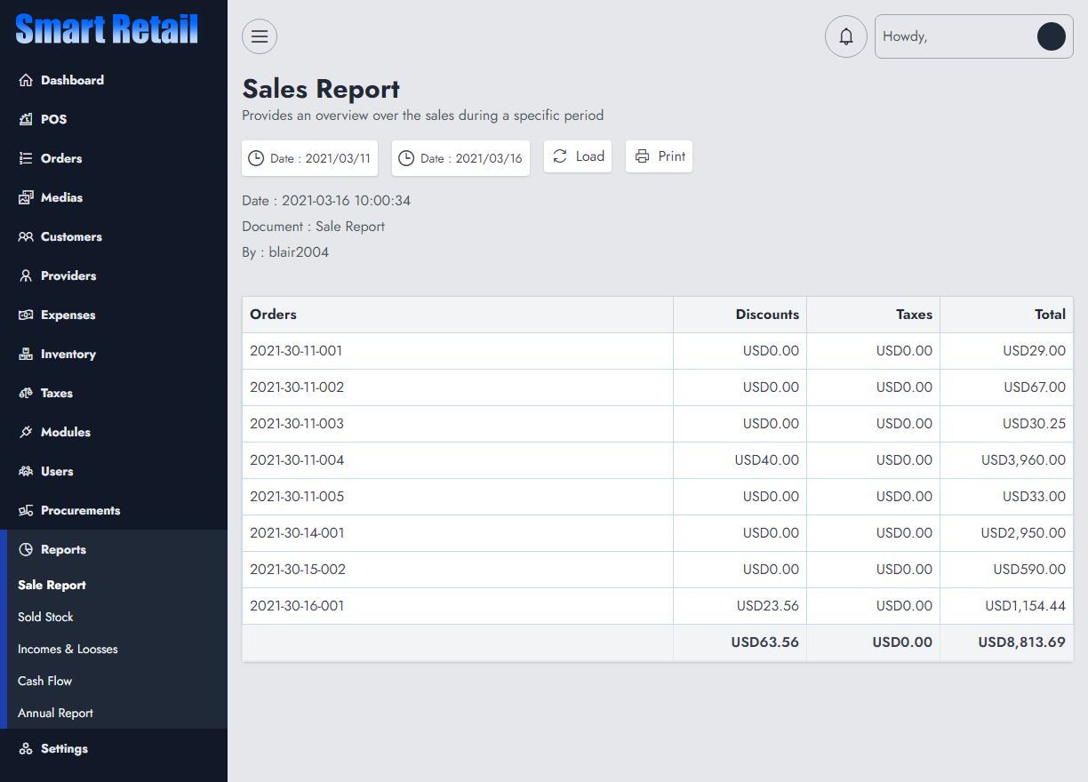The image size is (1088, 782).
Task: Click the Inventory boxes icon
Action: point(26,354)
